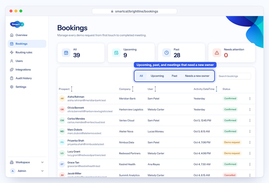Viewport: 269px width, 183px height.
Task: Click Confirmed status for Aisha Rahman
Action: point(230,98)
